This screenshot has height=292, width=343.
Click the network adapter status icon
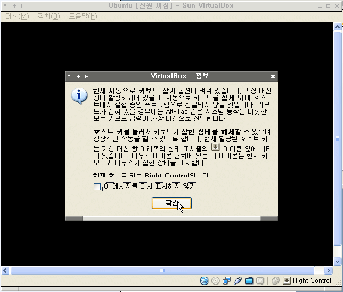tap(227, 281)
